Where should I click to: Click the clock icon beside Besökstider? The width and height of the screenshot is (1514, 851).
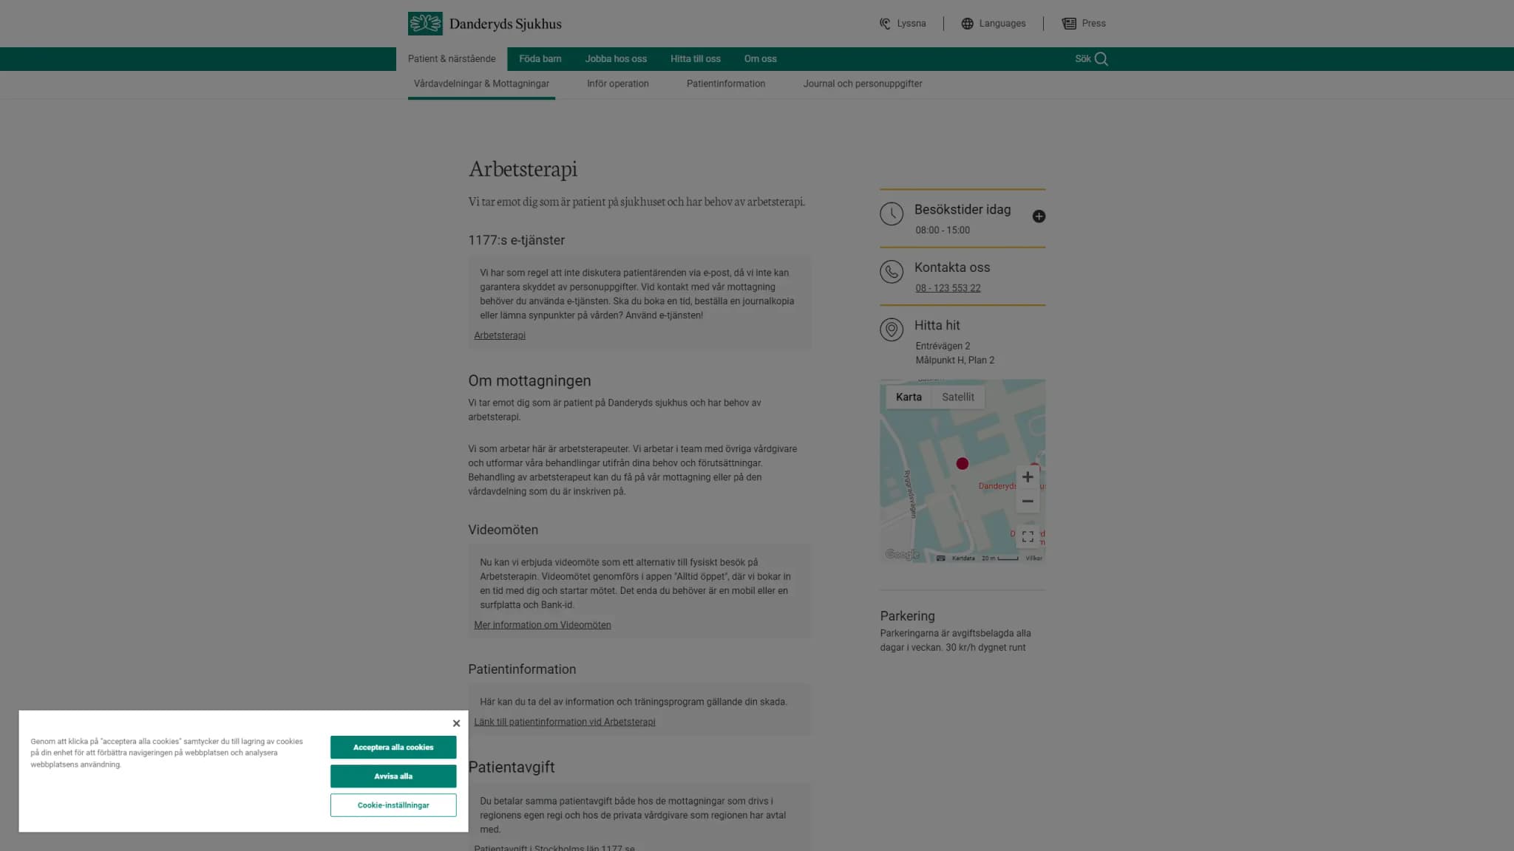(x=892, y=214)
